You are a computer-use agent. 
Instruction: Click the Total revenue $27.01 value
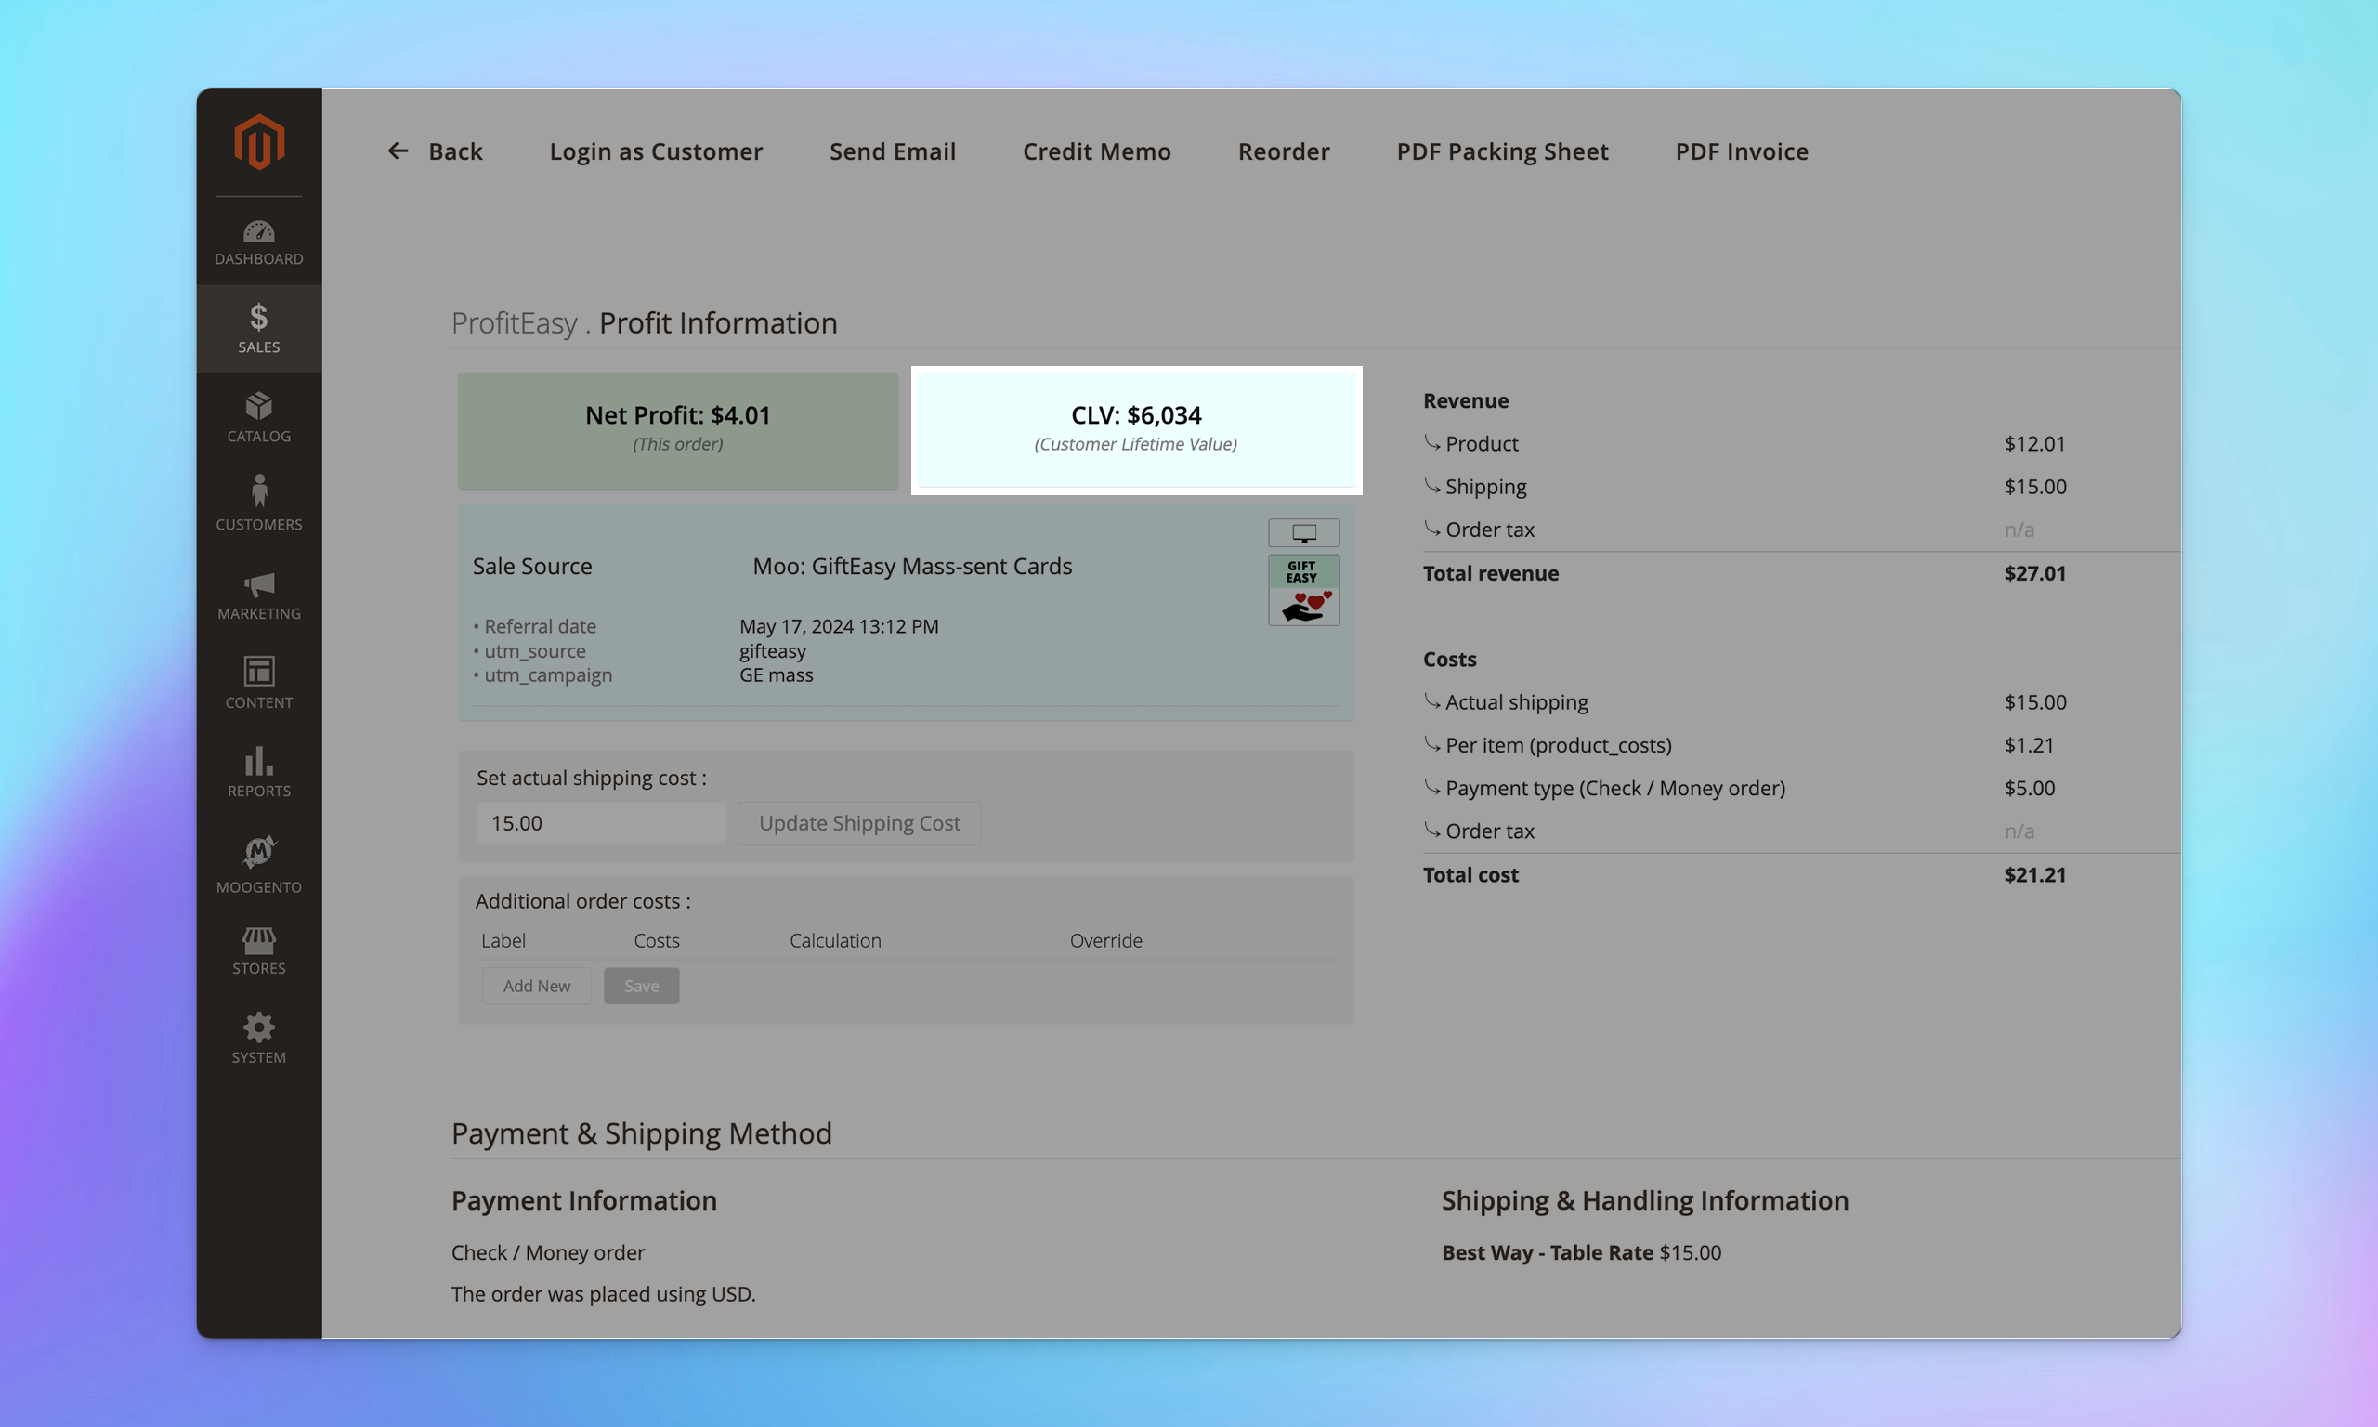click(x=2034, y=573)
